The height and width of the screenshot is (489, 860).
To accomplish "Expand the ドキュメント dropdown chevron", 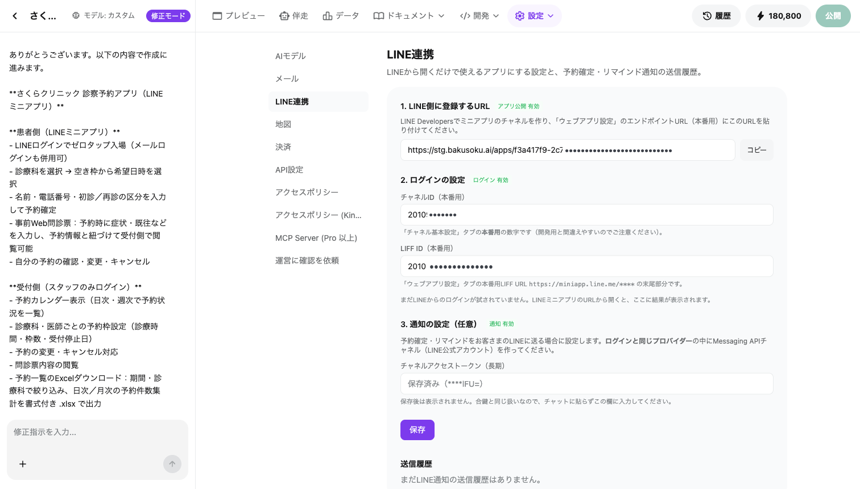I will (441, 16).
